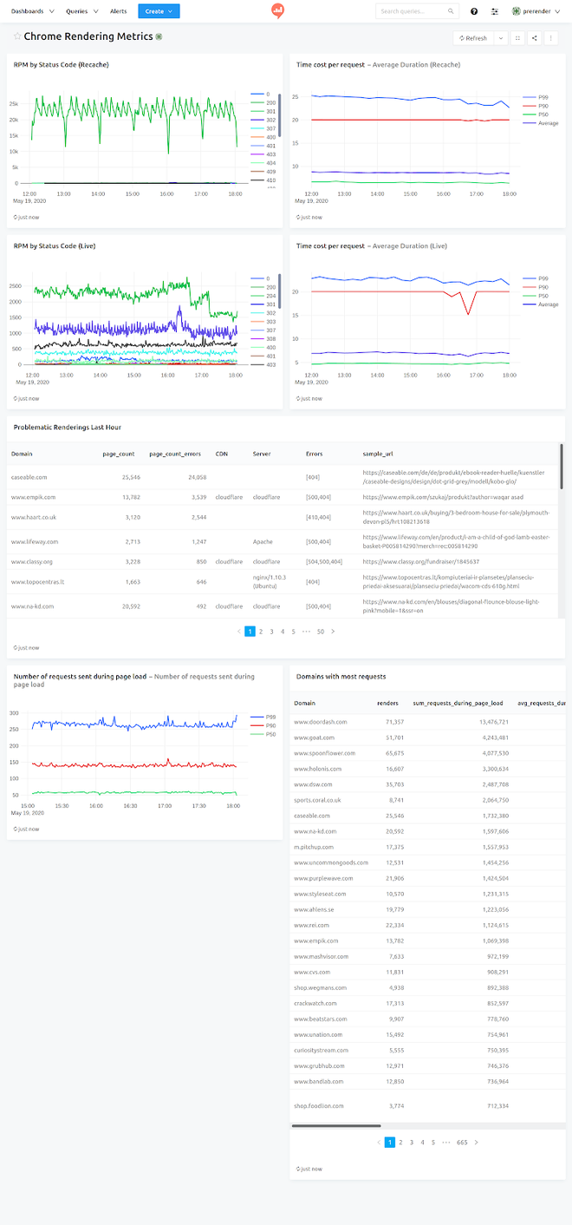Go to page 2 of Problematic Renderings
Viewport: 572px width, 1225px height.
pyautogui.click(x=261, y=632)
